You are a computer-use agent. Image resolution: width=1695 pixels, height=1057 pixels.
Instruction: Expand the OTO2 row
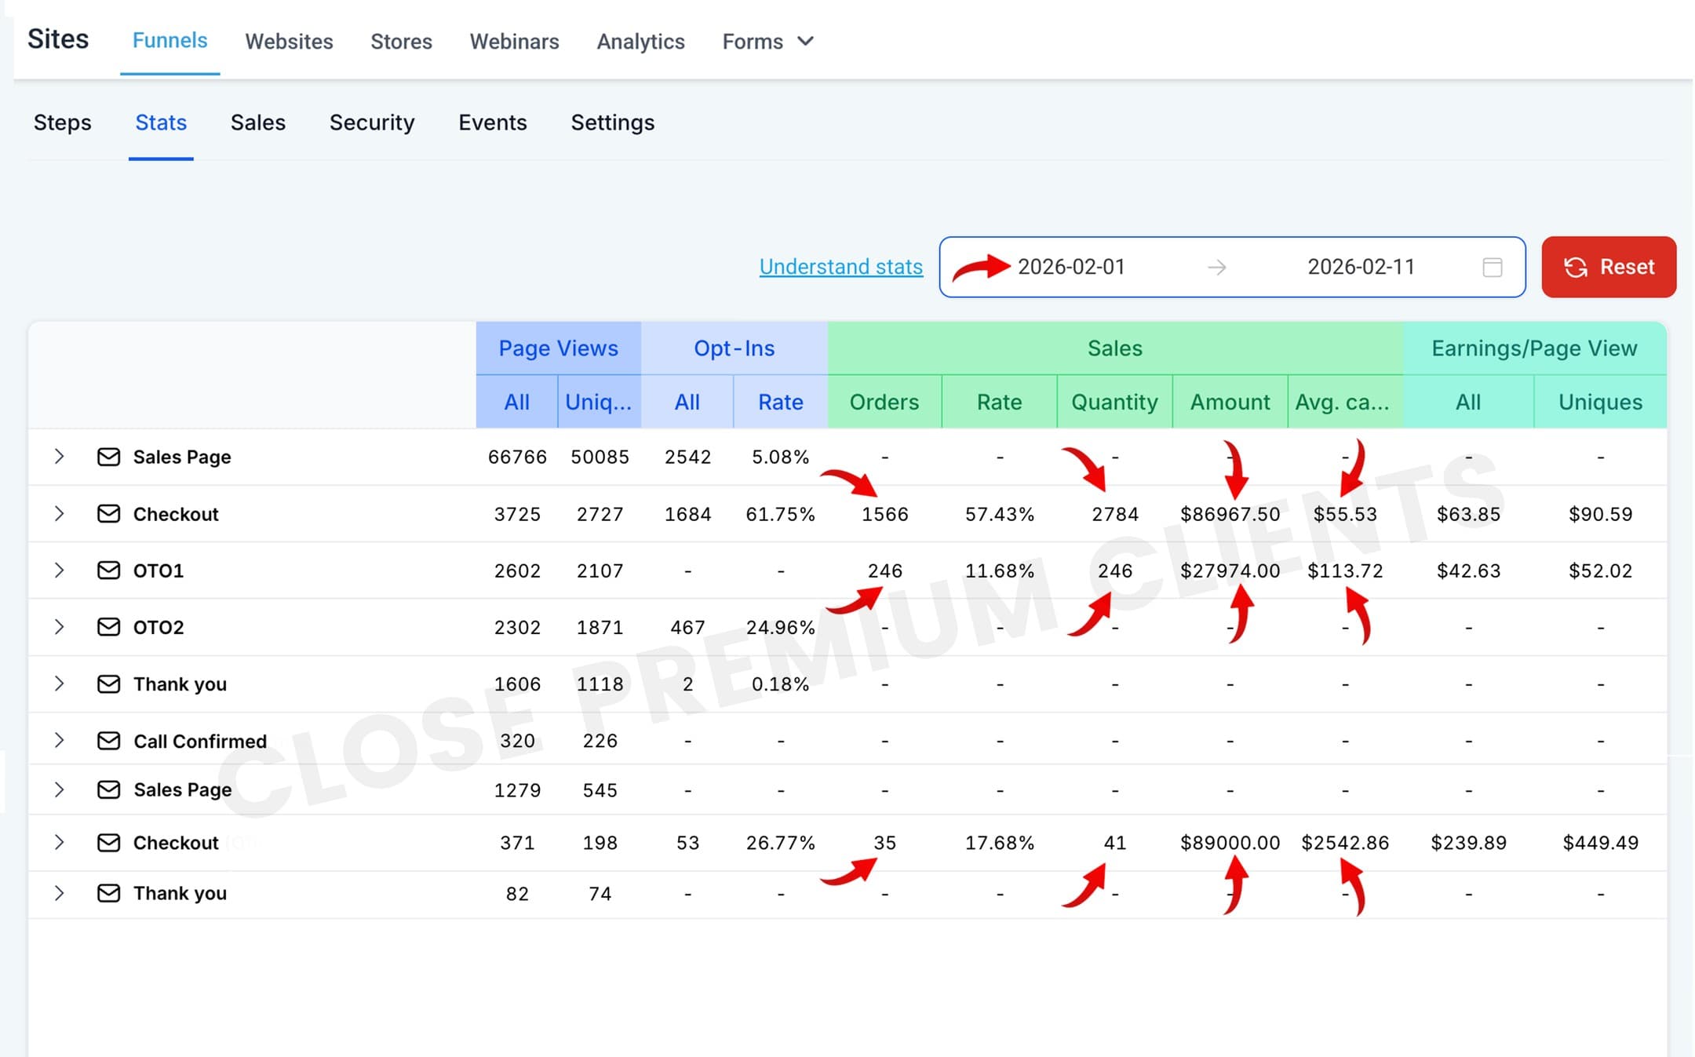pos(59,626)
